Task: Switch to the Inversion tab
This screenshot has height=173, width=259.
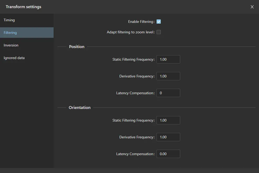Action: pyautogui.click(x=11, y=45)
